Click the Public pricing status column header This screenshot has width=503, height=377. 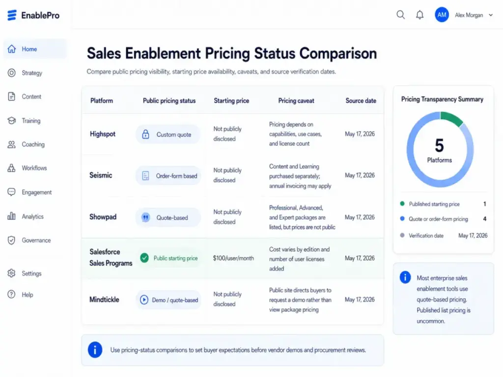click(169, 101)
